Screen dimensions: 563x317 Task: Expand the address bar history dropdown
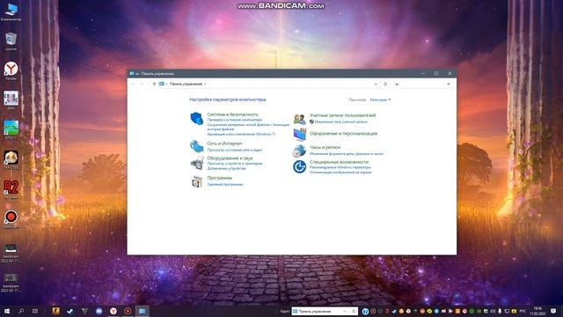click(376, 84)
